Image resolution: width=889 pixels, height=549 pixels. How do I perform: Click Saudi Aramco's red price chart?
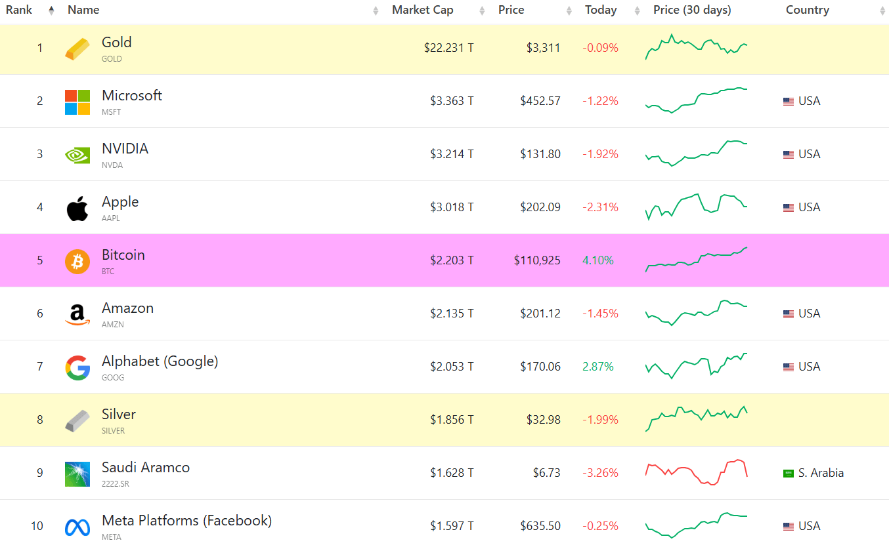[x=697, y=472]
